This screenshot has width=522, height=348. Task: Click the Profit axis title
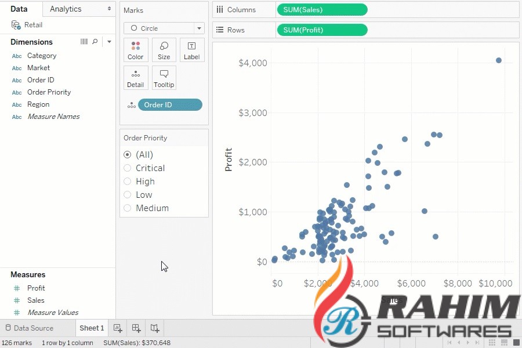[229, 159]
